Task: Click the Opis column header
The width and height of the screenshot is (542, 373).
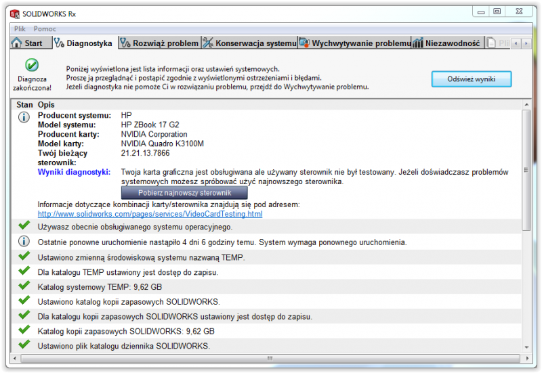Action: point(46,105)
